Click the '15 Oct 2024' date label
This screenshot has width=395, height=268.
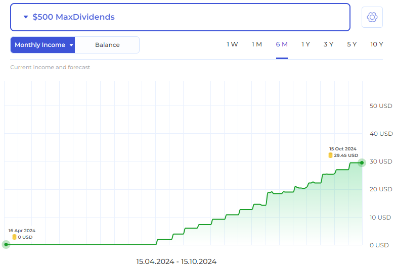click(x=342, y=149)
